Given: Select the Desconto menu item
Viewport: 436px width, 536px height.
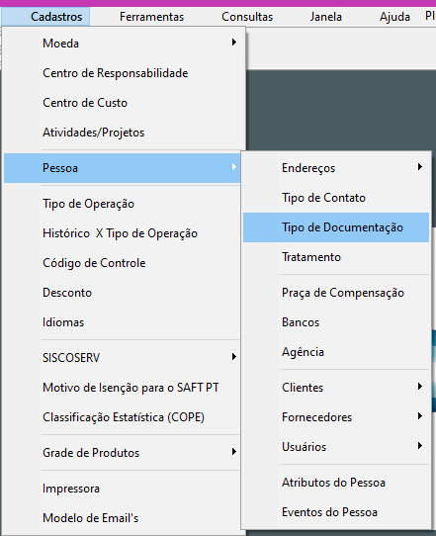Looking at the screenshot, I should 123,293.
